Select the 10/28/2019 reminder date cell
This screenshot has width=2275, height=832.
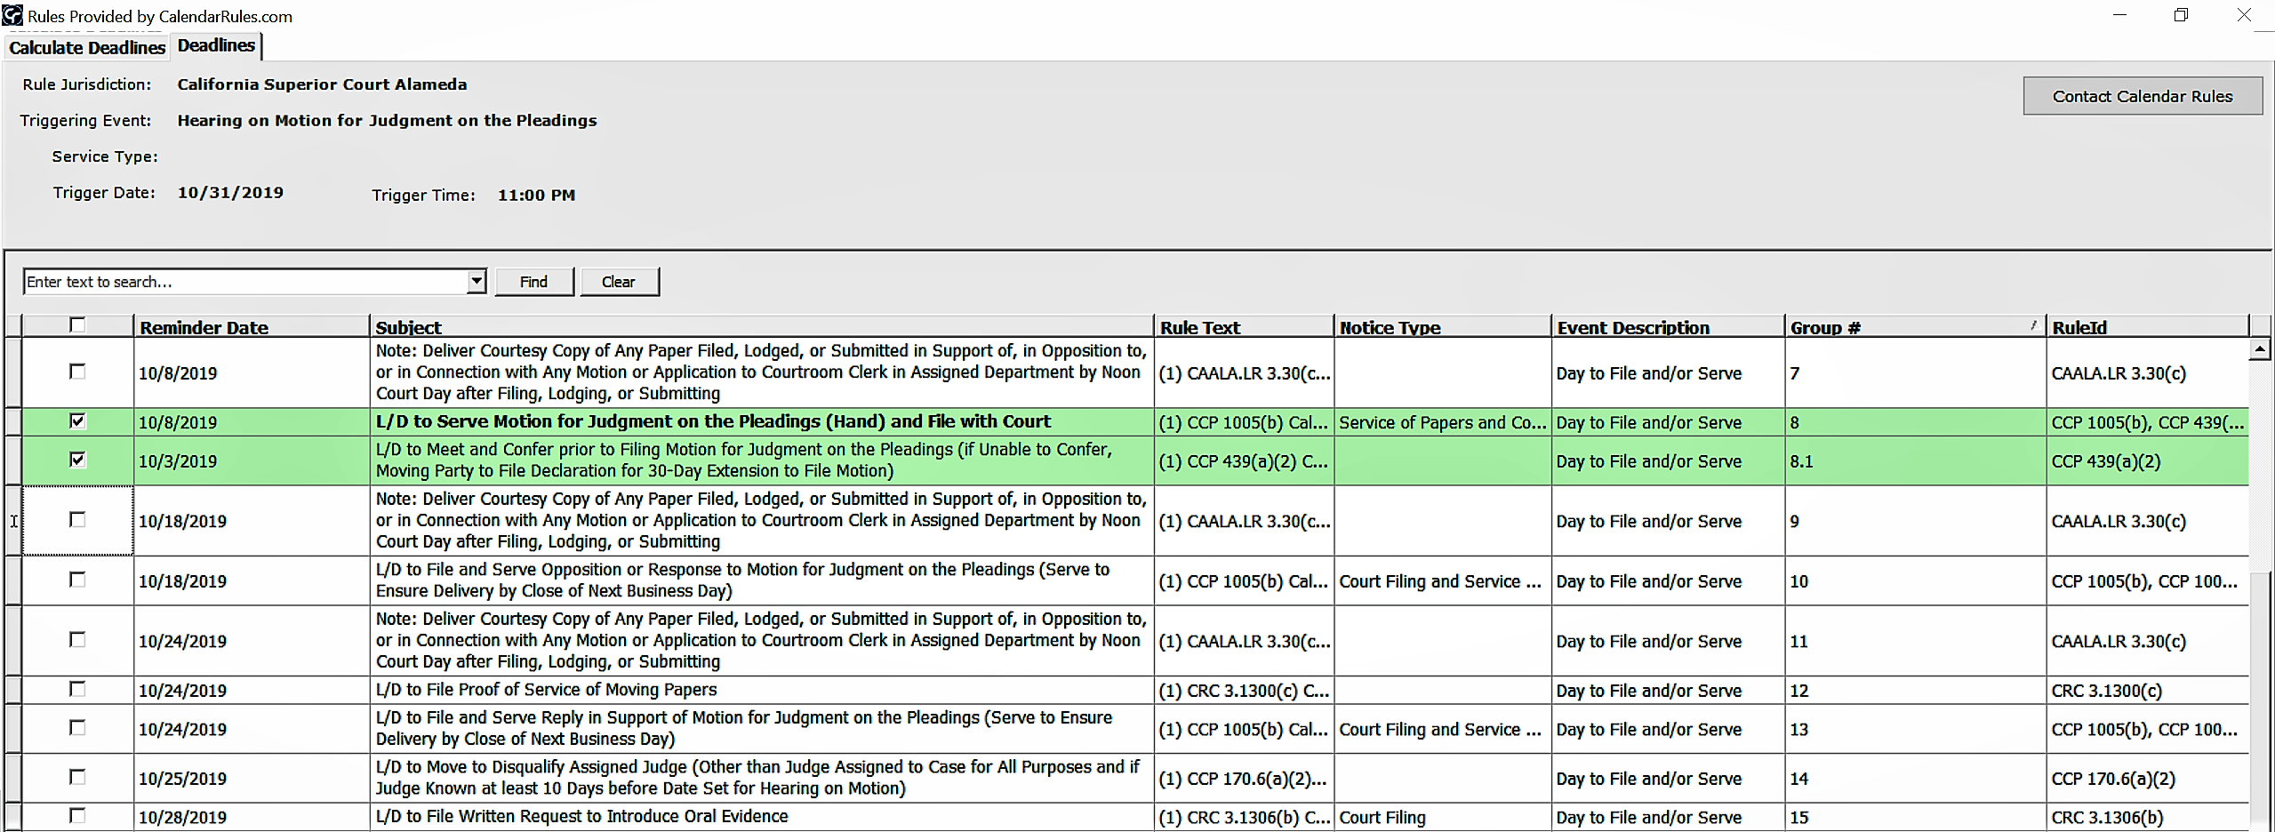[252, 817]
